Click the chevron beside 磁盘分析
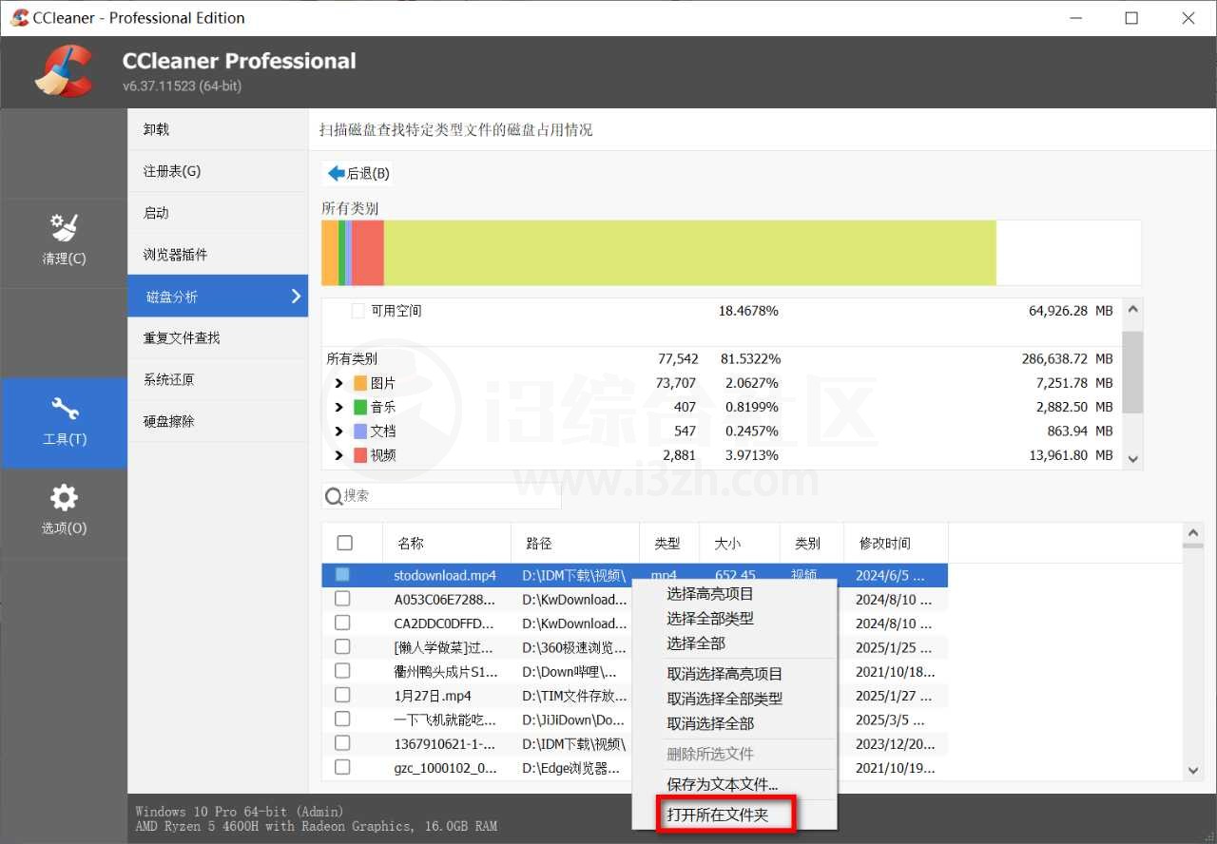Image resolution: width=1217 pixels, height=844 pixels. click(x=296, y=297)
